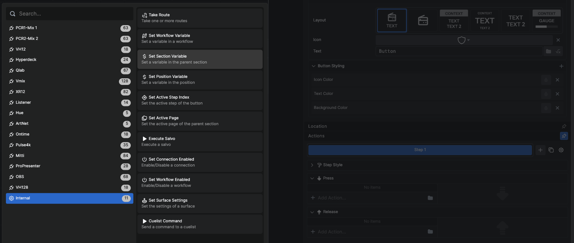Open the expression editor icon beside Text field
This screenshot has height=243, width=574.
558,51
